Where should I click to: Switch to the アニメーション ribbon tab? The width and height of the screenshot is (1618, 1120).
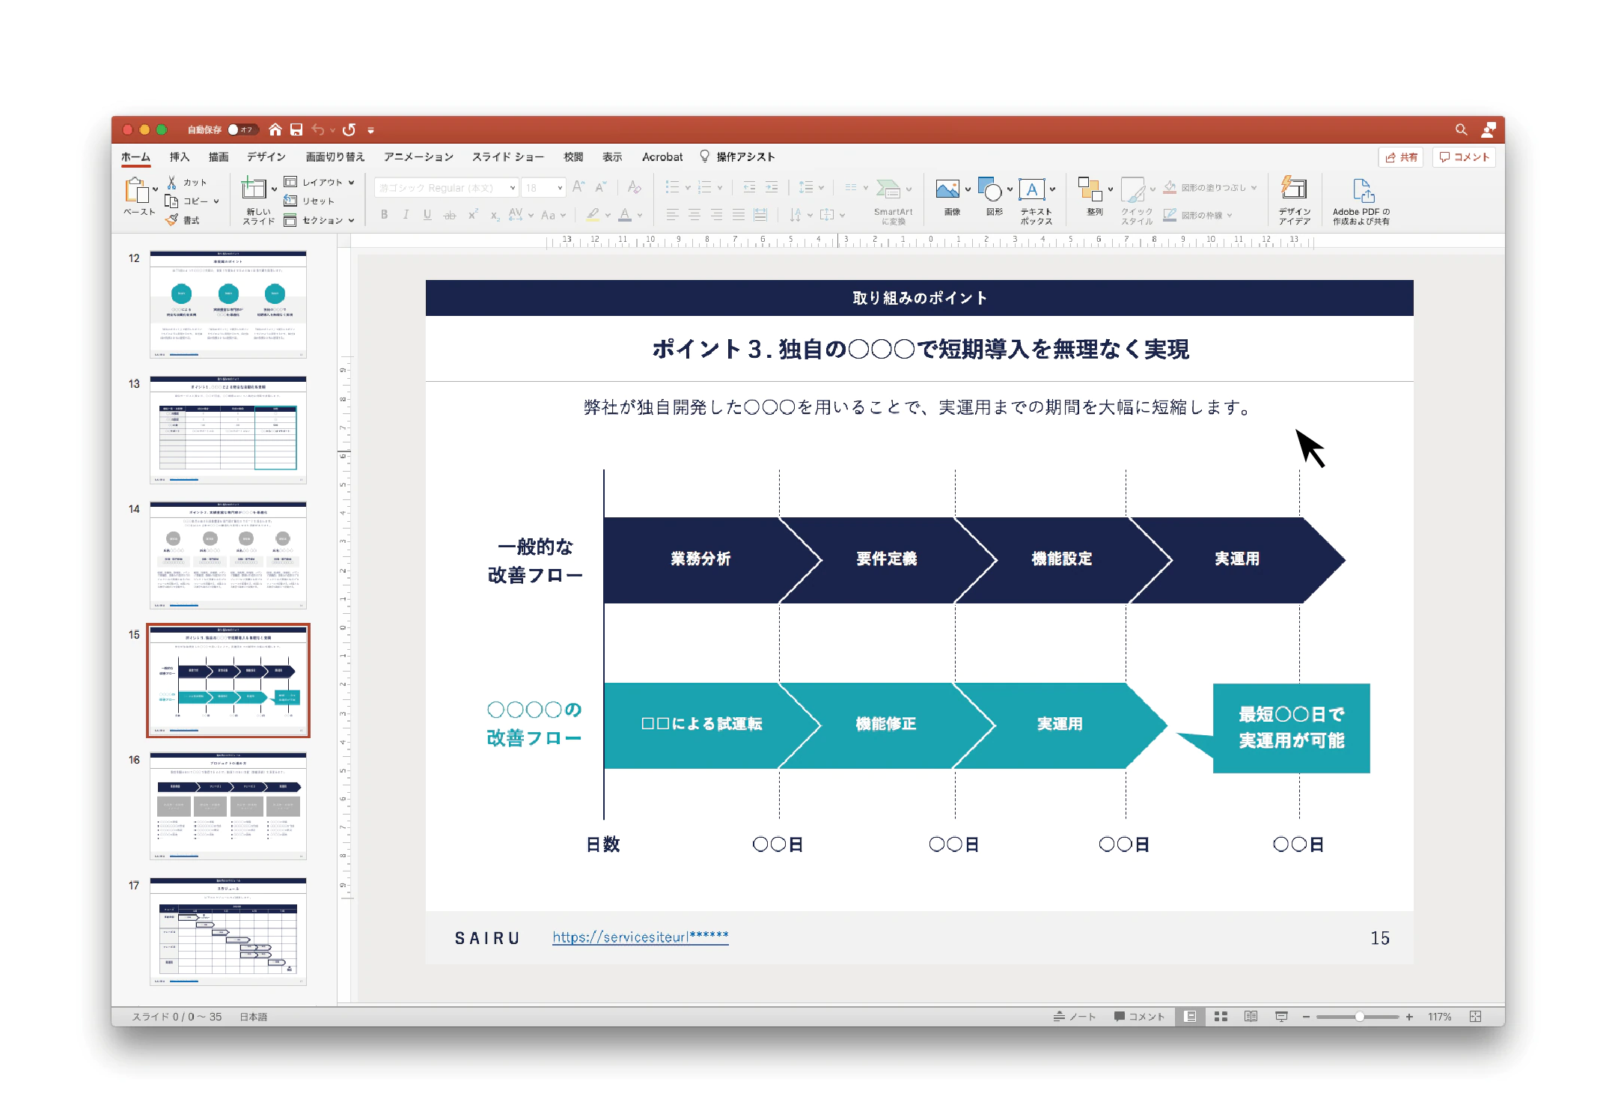pos(418,156)
